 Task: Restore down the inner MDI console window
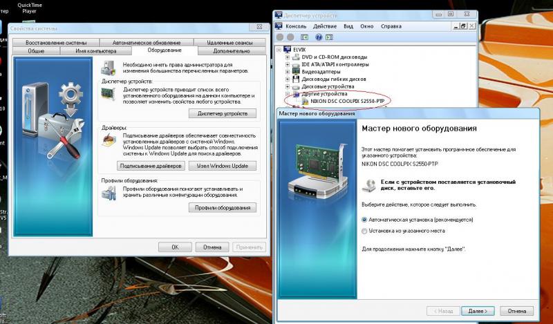(464, 26)
